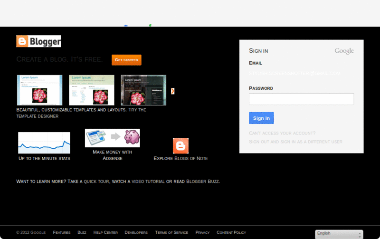This screenshot has height=239, width=380.
Task: Open the quick tour link
Action: coord(96,182)
